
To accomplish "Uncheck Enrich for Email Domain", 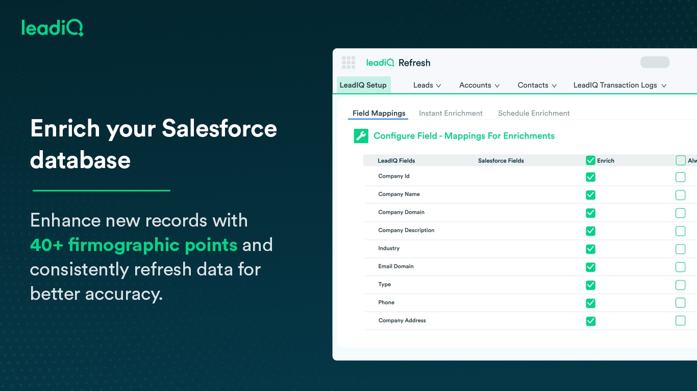I will point(590,267).
